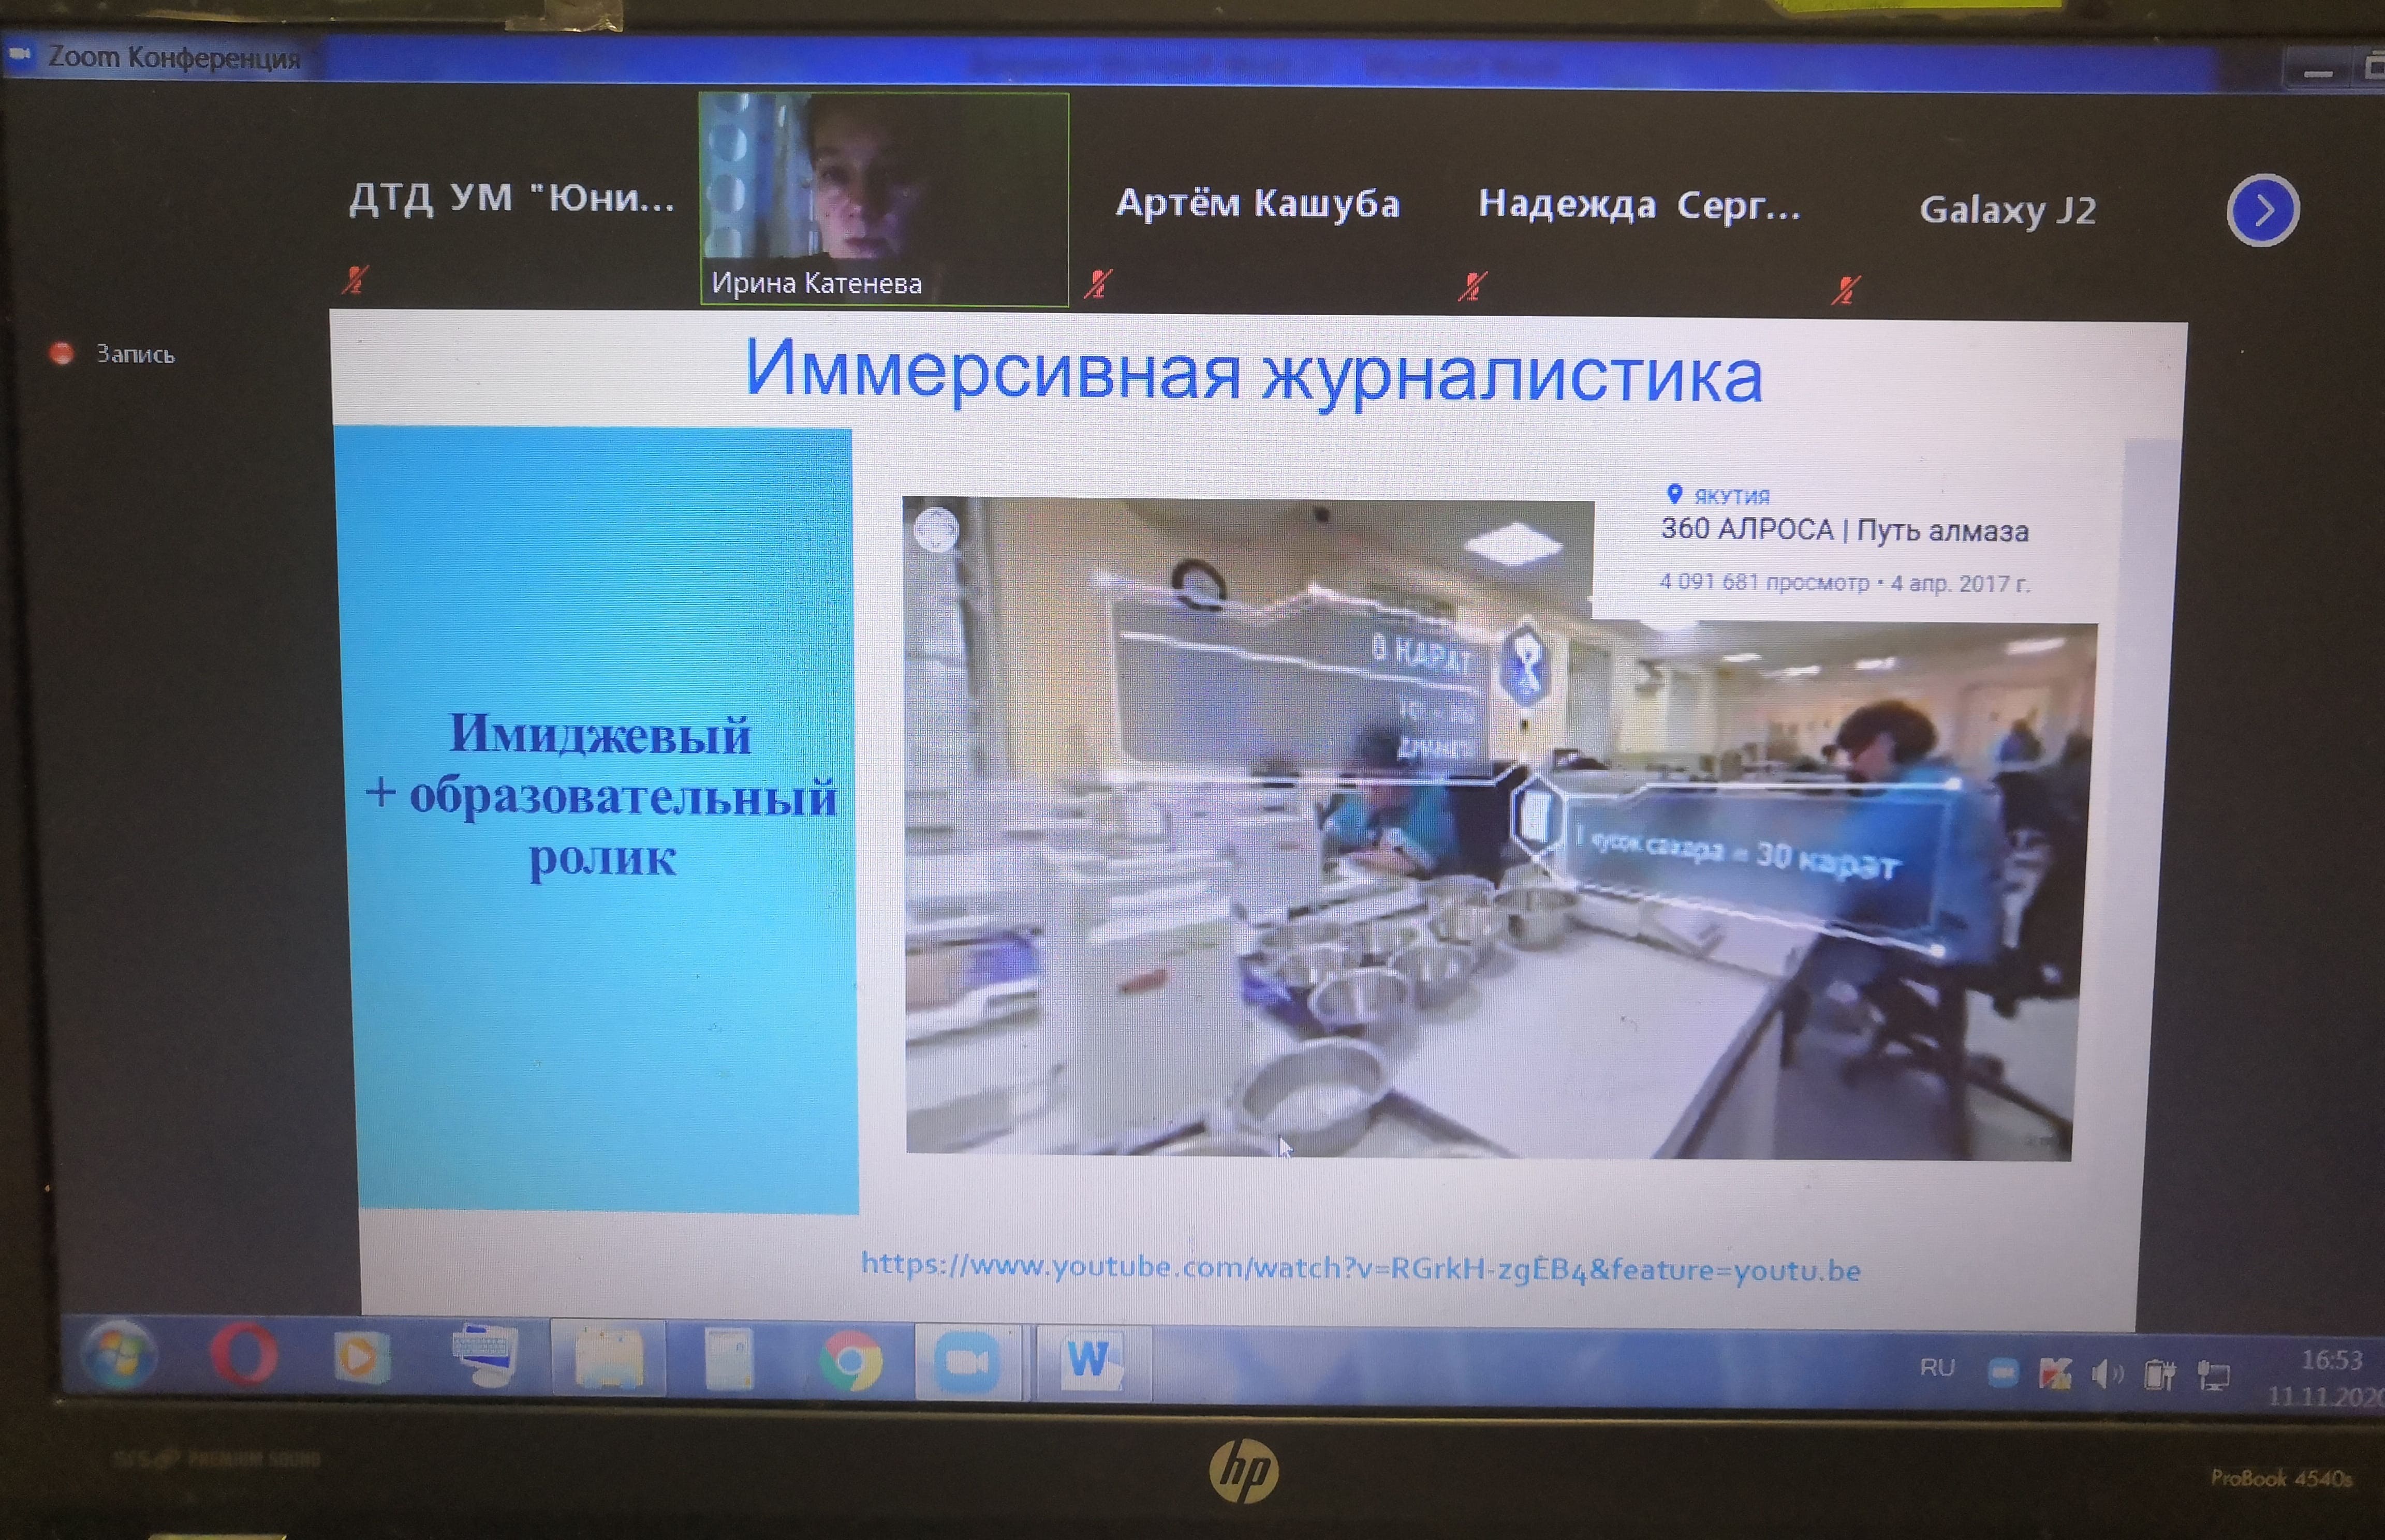This screenshot has width=2385, height=1540.
Task: Open Microsoft Word from taskbar
Action: [1091, 1362]
